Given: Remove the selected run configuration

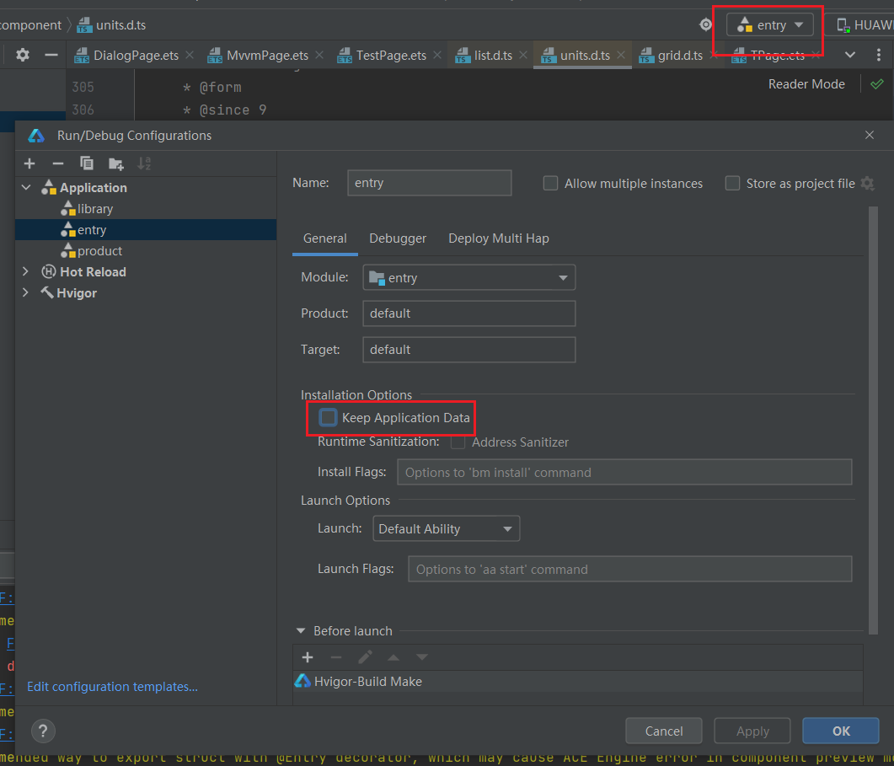Looking at the screenshot, I should click(x=57, y=163).
